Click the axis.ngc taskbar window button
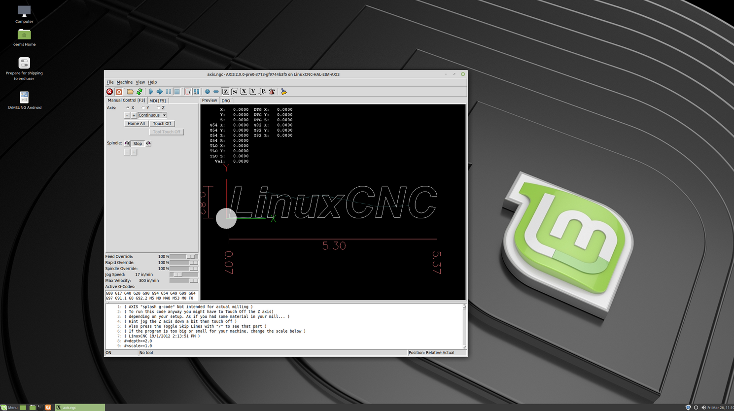 80,408
